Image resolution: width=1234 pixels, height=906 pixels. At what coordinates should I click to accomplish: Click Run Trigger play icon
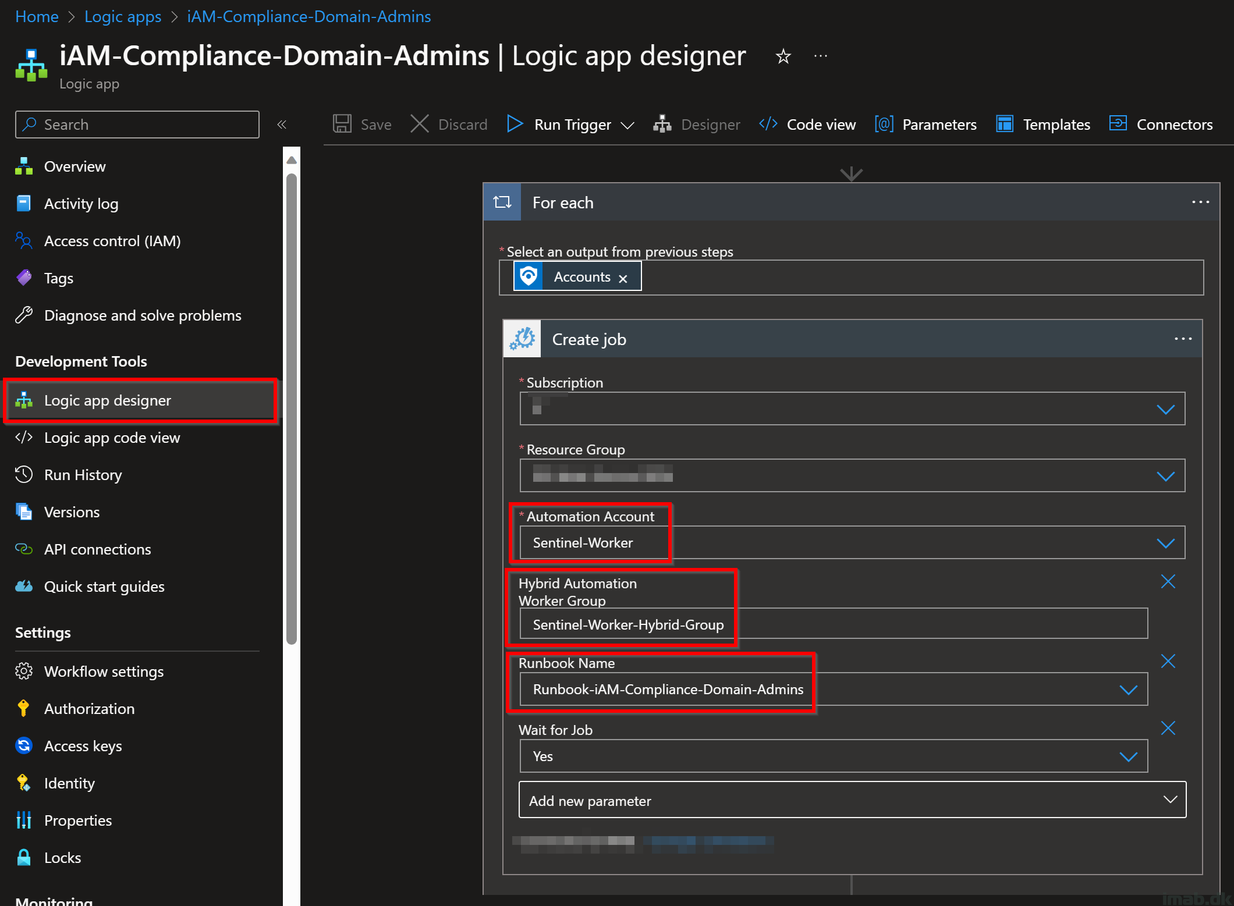point(515,124)
